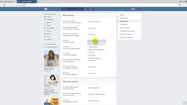Choose Все пользователи in the dropdown list
This screenshot has height=105, width=187.
96,44
